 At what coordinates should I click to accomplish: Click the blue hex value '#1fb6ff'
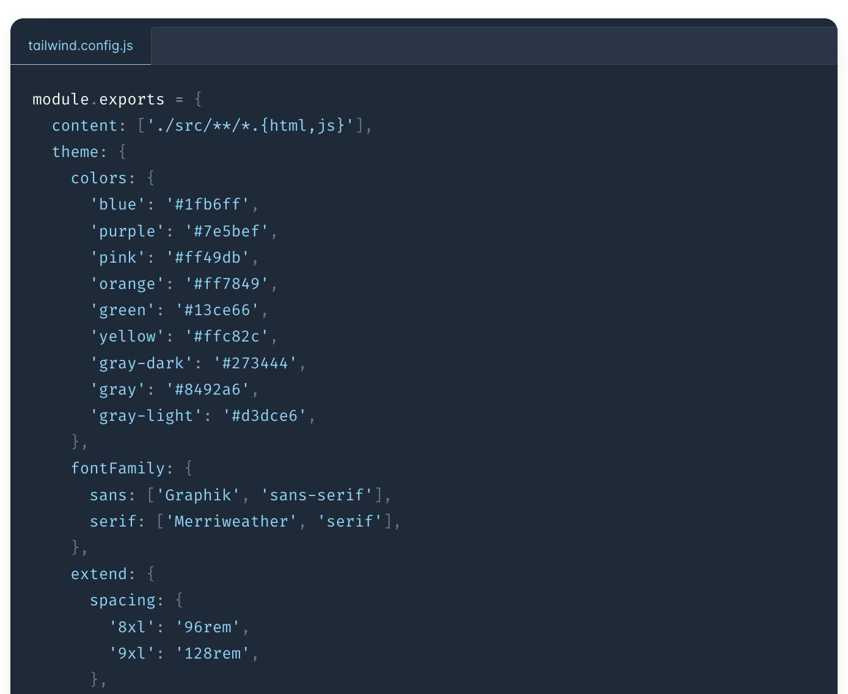208,205
